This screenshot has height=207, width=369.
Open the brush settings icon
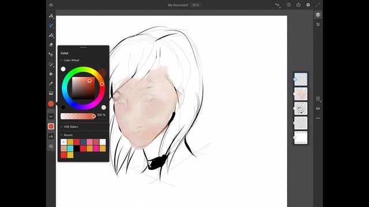click(x=51, y=147)
